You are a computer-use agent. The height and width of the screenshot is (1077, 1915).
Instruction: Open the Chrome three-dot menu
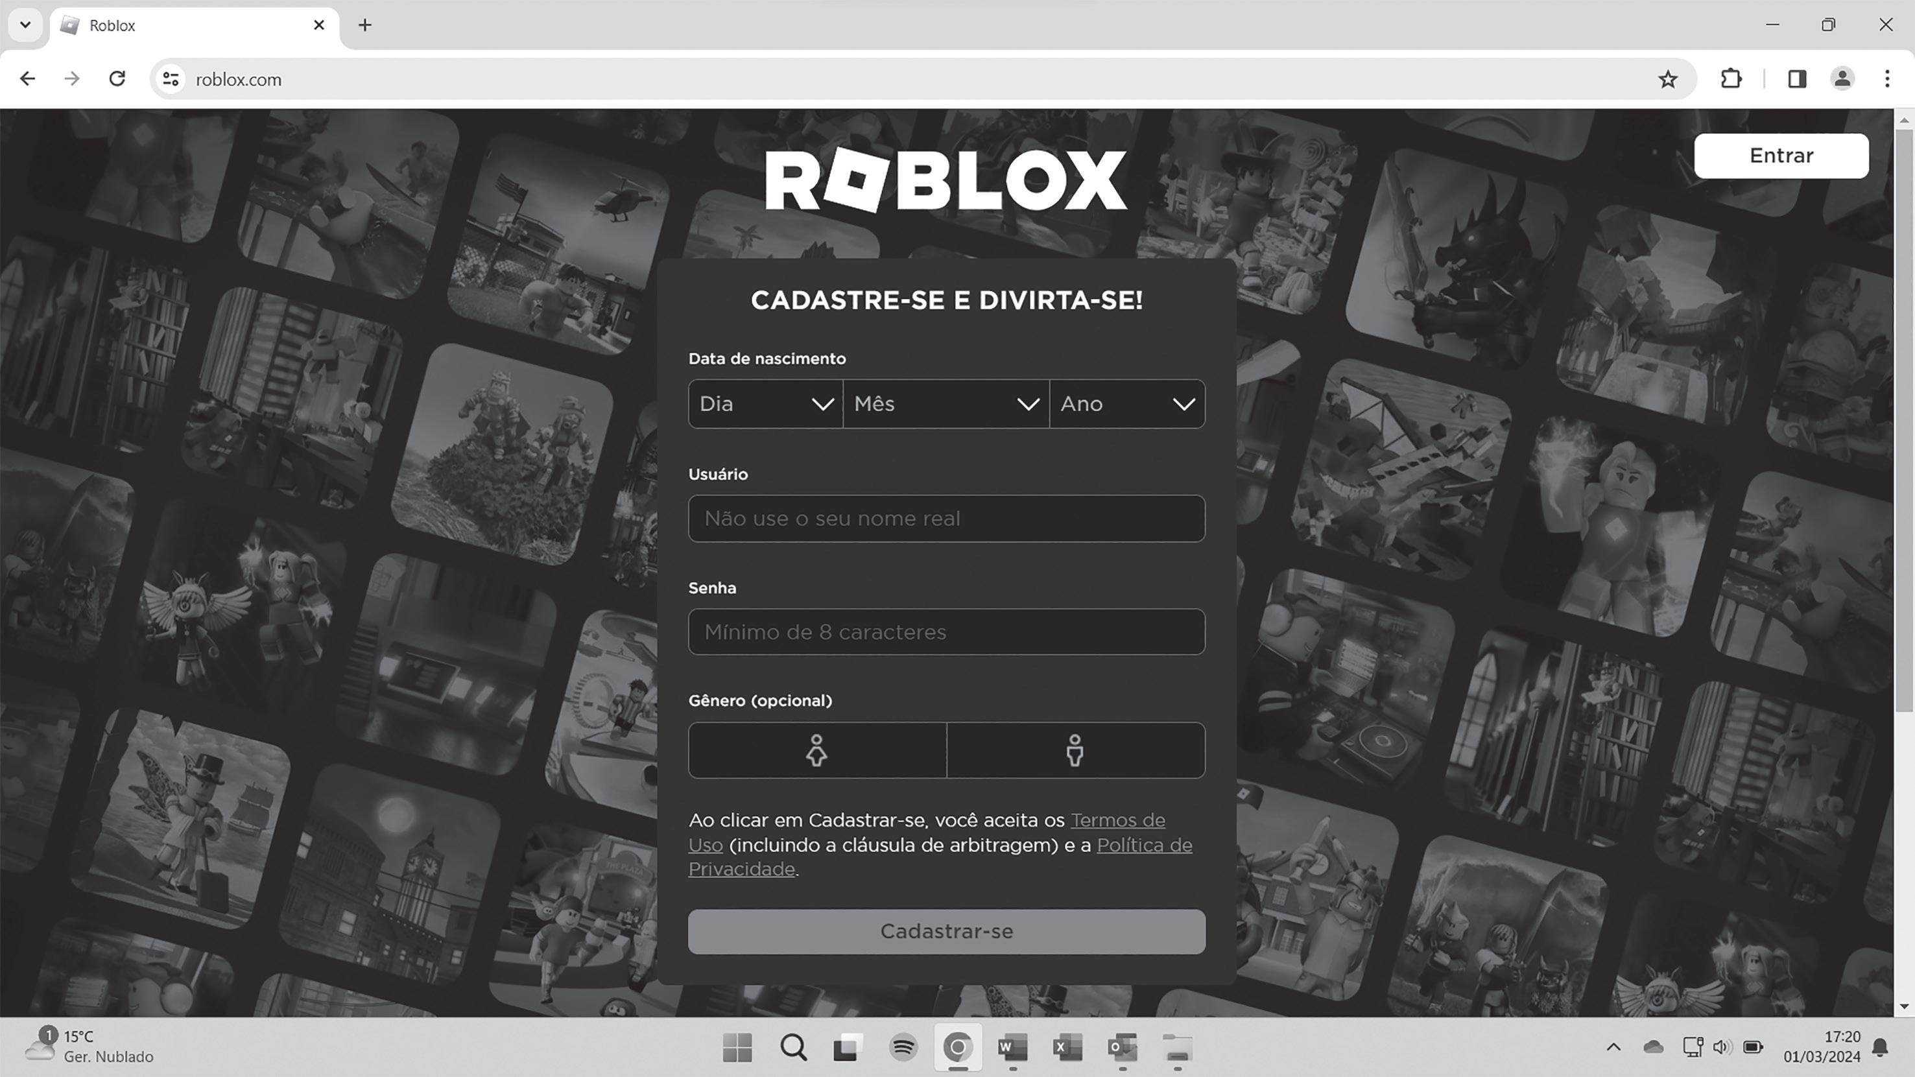(1886, 79)
